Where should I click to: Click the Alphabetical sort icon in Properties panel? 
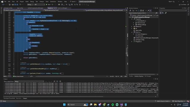163,13
